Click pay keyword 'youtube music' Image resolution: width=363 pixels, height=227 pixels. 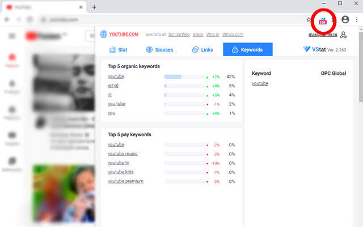(123, 154)
